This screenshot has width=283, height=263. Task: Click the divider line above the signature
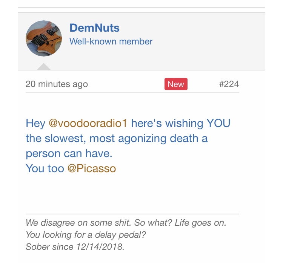point(132,214)
